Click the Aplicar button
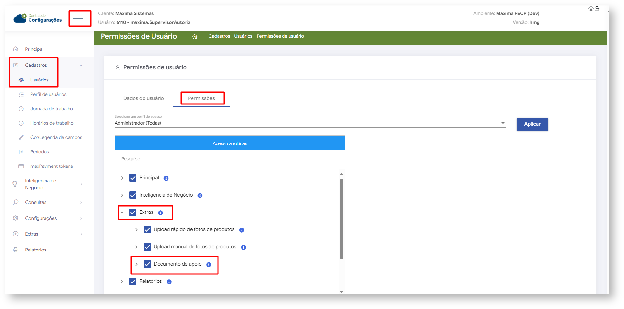624x309 pixels. (x=532, y=124)
